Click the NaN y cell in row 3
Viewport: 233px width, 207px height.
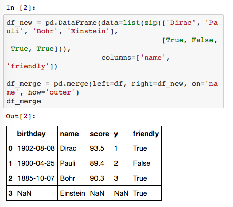pyautogui.click(x=122, y=193)
